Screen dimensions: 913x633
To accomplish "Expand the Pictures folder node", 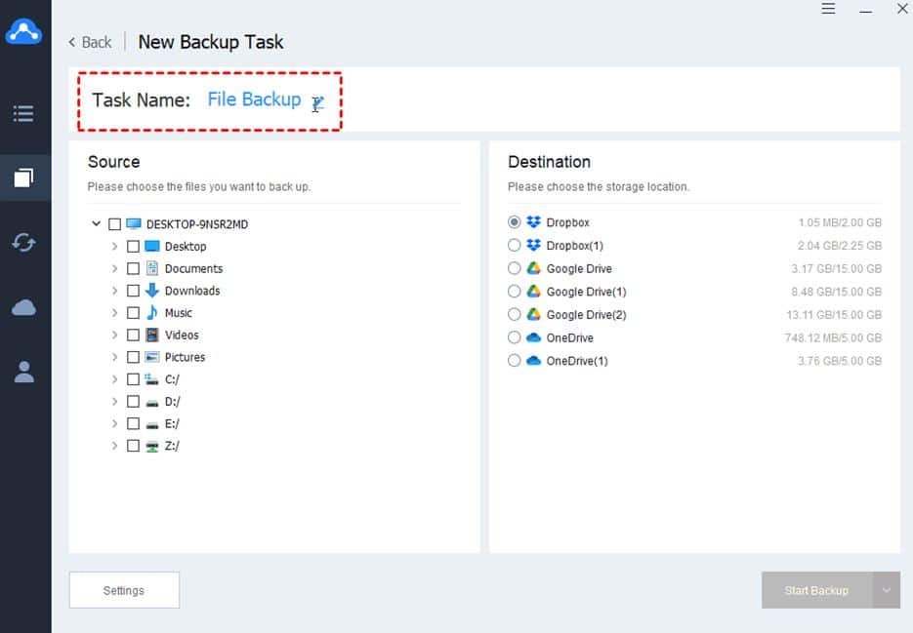I will [x=114, y=357].
